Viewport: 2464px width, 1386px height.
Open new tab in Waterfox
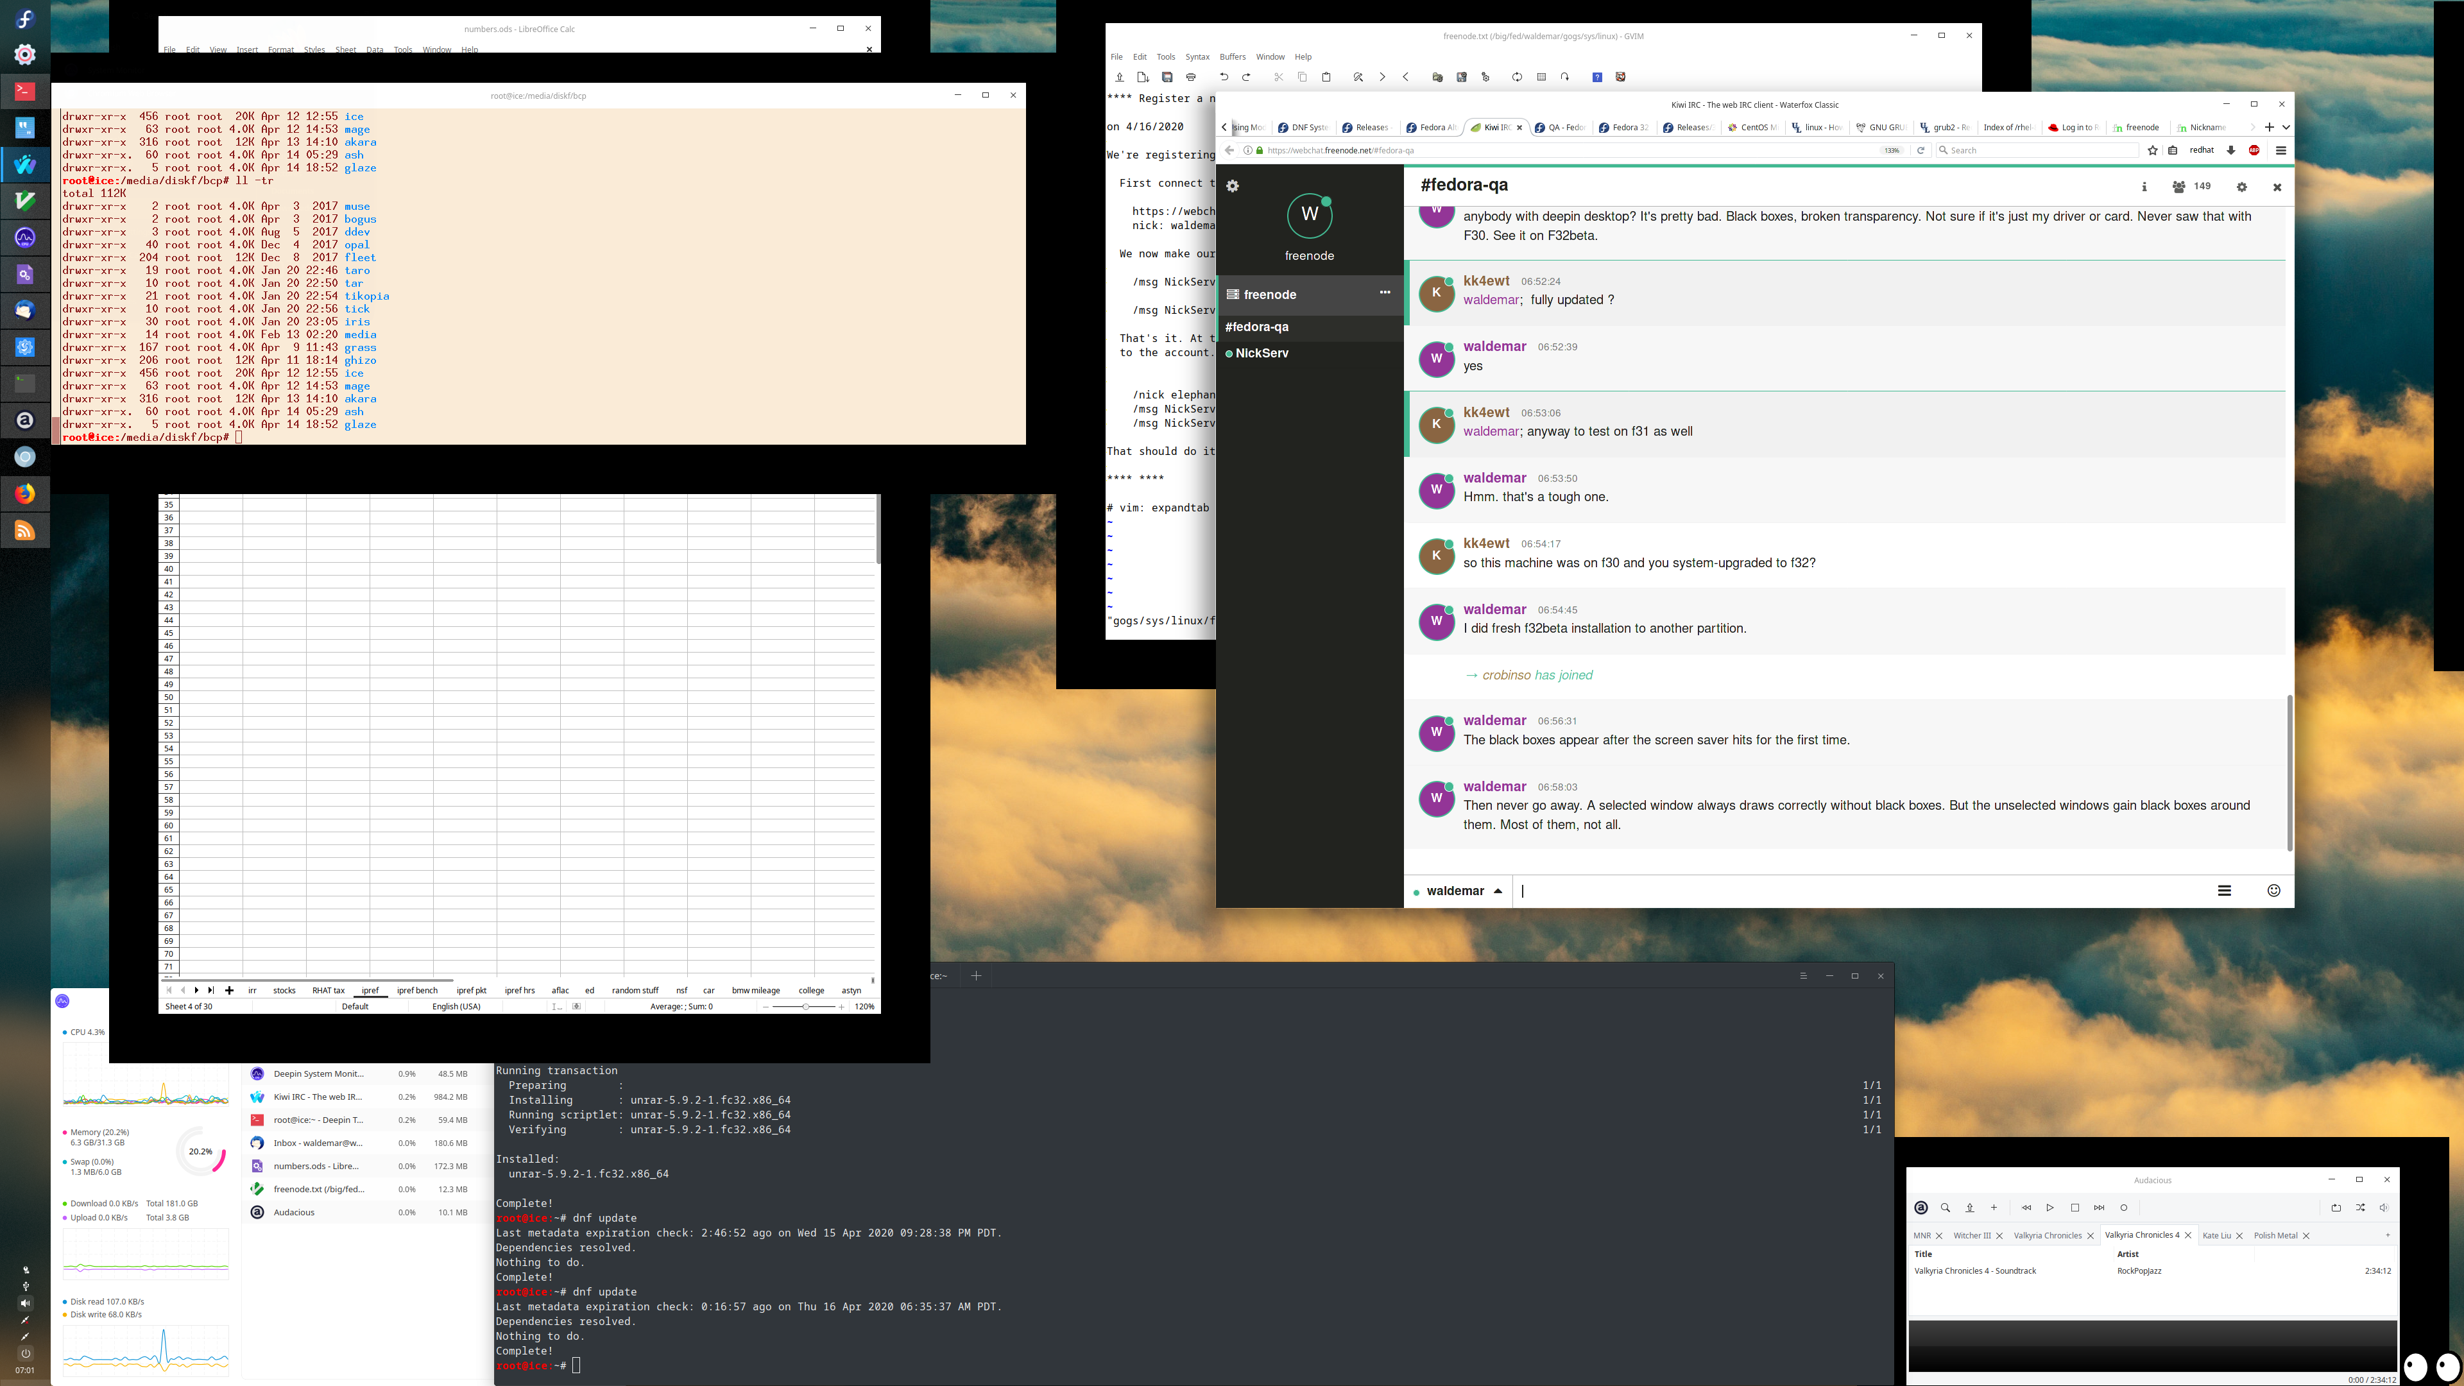pyautogui.click(x=2269, y=127)
